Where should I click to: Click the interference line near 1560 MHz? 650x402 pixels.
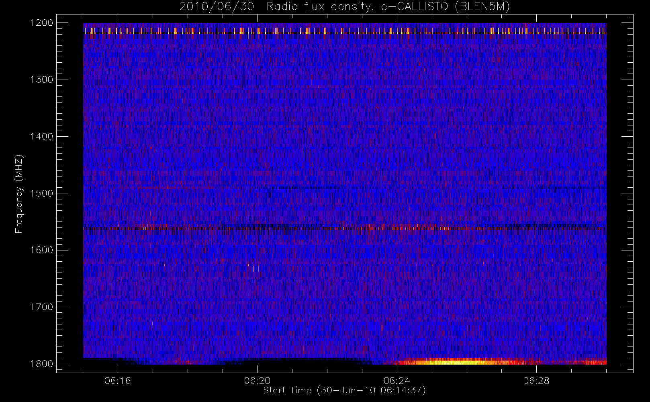pos(345,228)
